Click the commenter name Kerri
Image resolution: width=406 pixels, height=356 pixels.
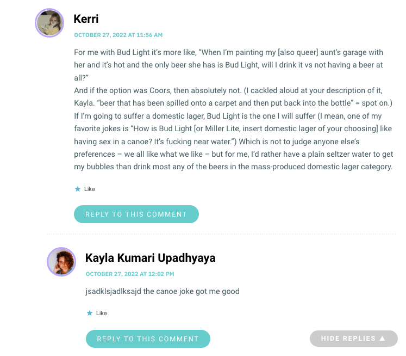click(x=86, y=19)
